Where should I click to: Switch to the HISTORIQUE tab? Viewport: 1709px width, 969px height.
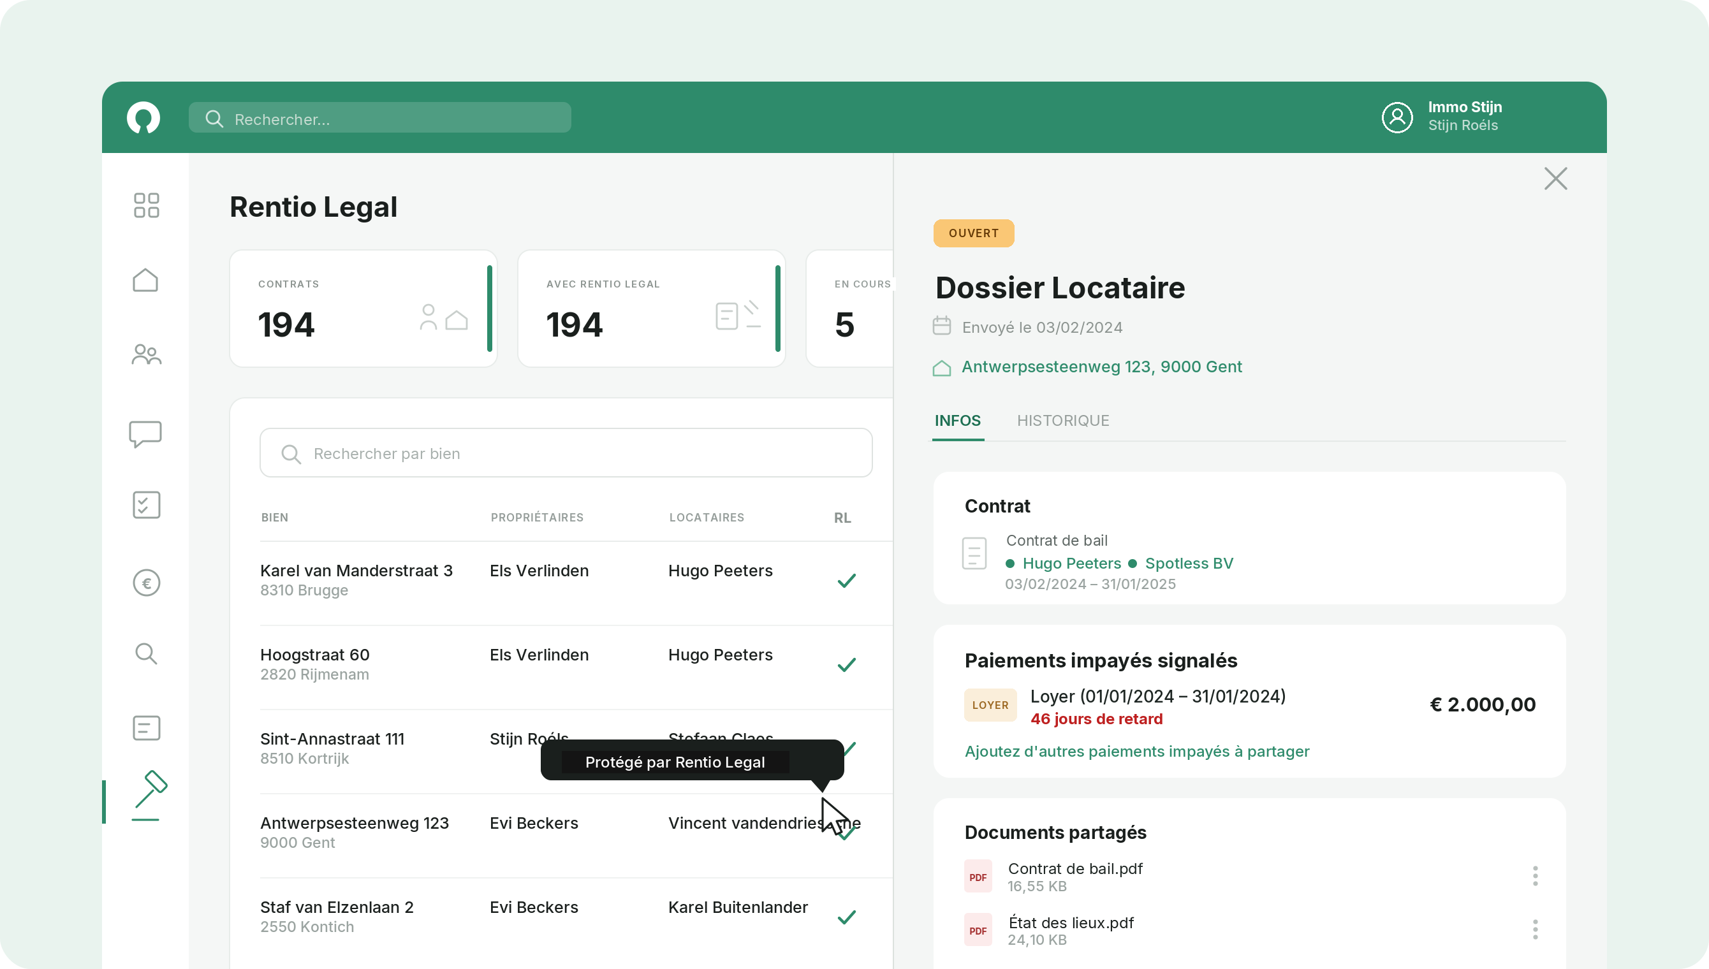(x=1063, y=421)
